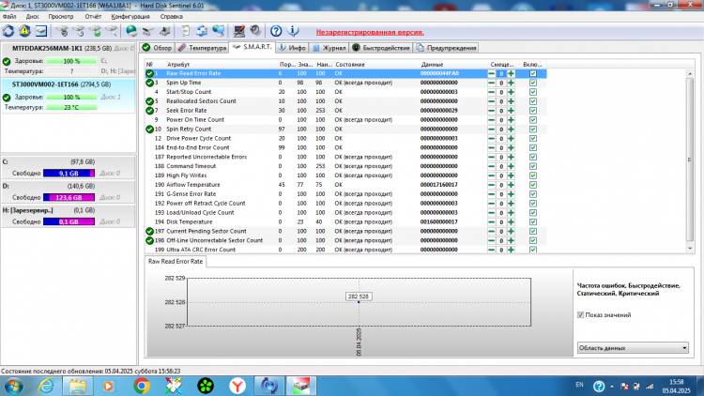Toggle the enabled checkbox for Disk Temperature

click(x=533, y=221)
